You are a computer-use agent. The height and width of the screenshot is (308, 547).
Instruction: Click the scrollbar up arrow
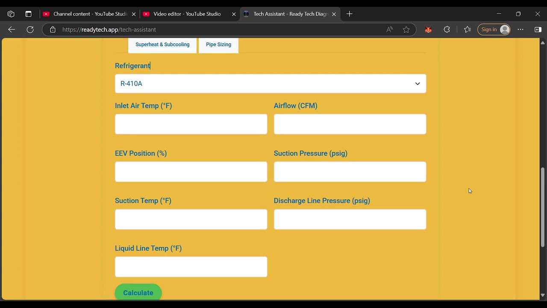pos(543,42)
